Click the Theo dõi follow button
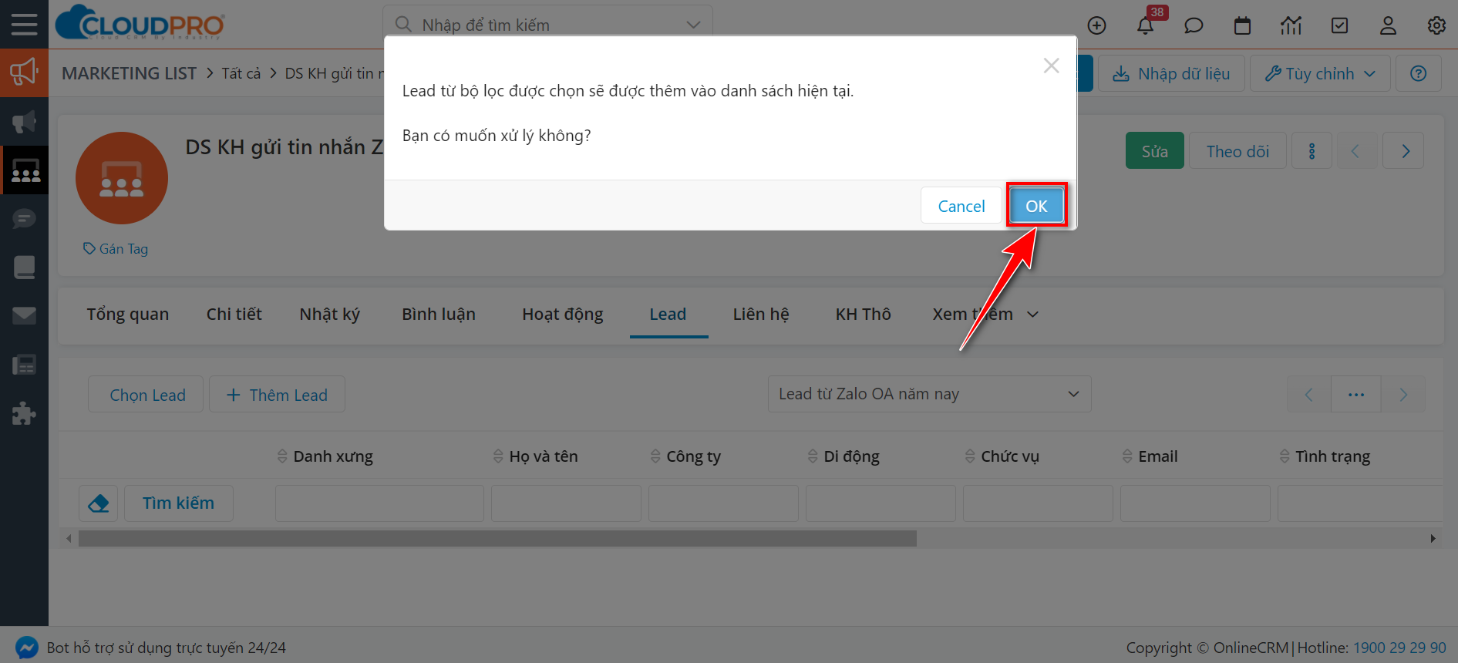Viewport: 1458px width, 663px height. 1237,151
